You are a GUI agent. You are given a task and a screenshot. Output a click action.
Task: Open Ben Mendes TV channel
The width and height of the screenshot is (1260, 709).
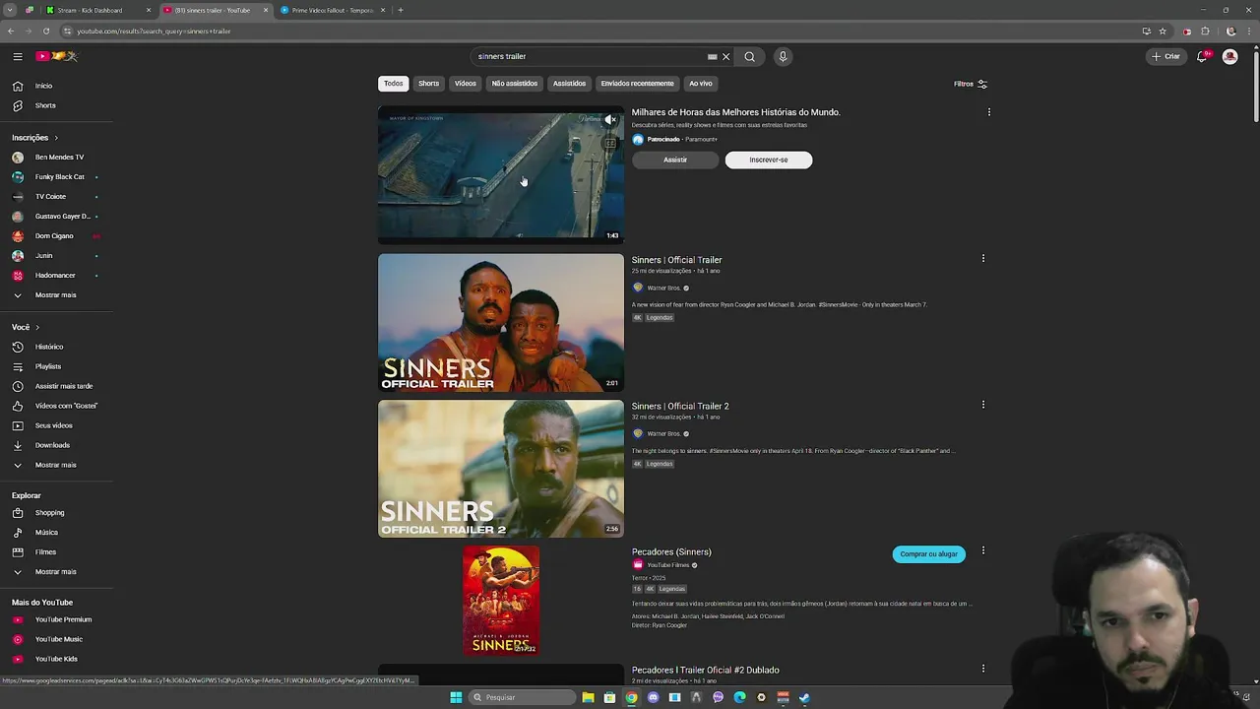(x=57, y=157)
